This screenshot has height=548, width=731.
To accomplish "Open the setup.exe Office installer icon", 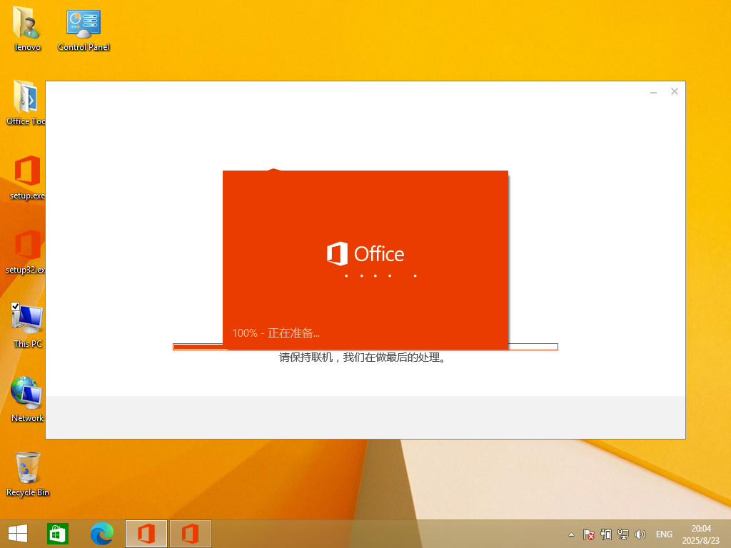I will (27, 172).
